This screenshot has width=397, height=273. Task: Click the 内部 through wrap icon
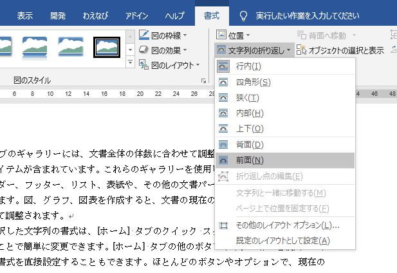(x=223, y=113)
